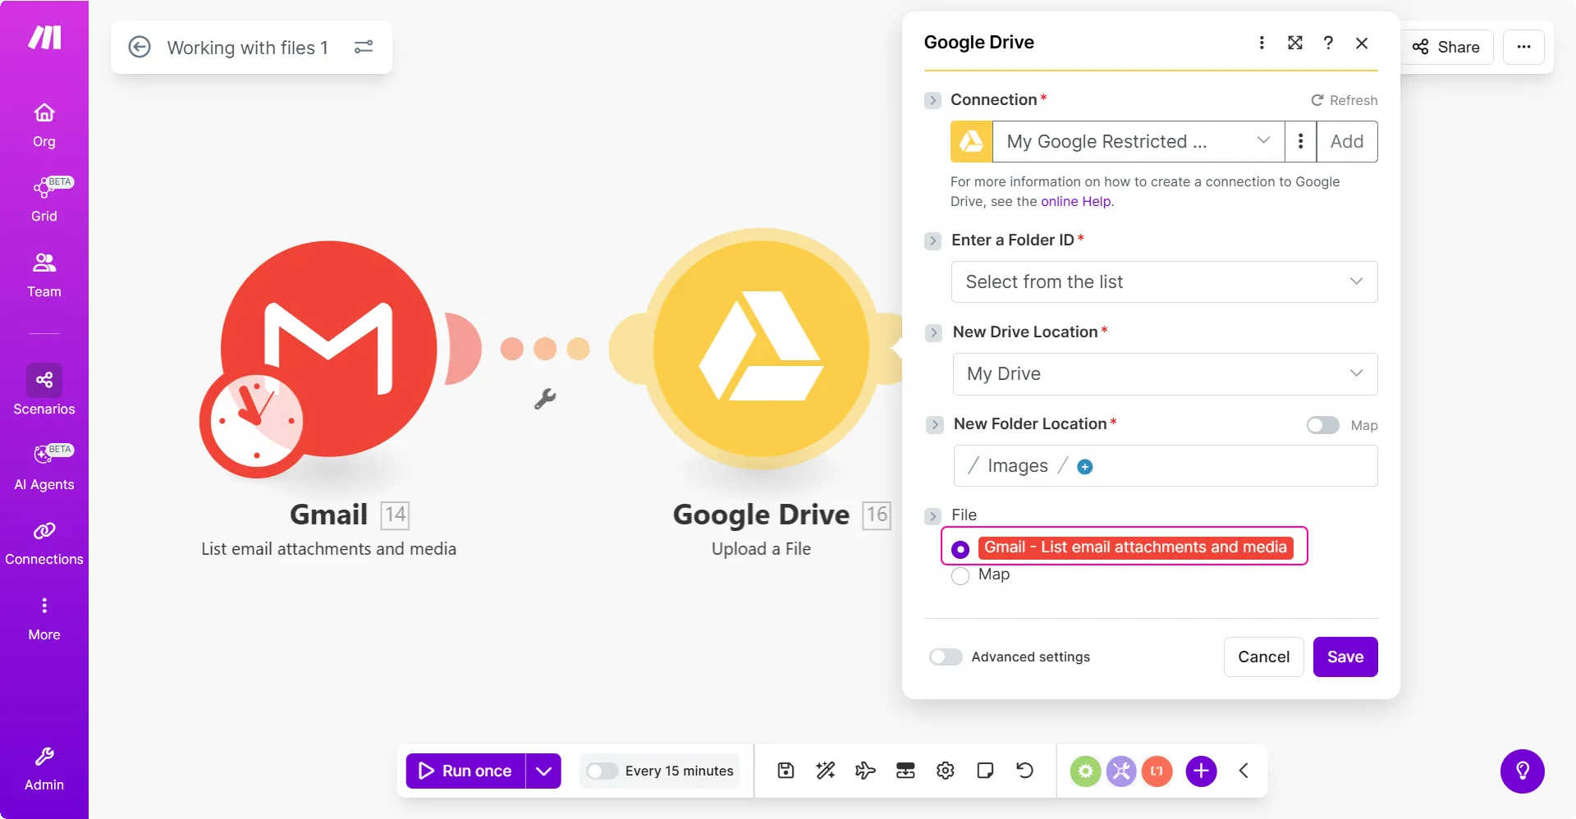Expand New Drive Location details
1576x819 pixels.
[933, 333]
